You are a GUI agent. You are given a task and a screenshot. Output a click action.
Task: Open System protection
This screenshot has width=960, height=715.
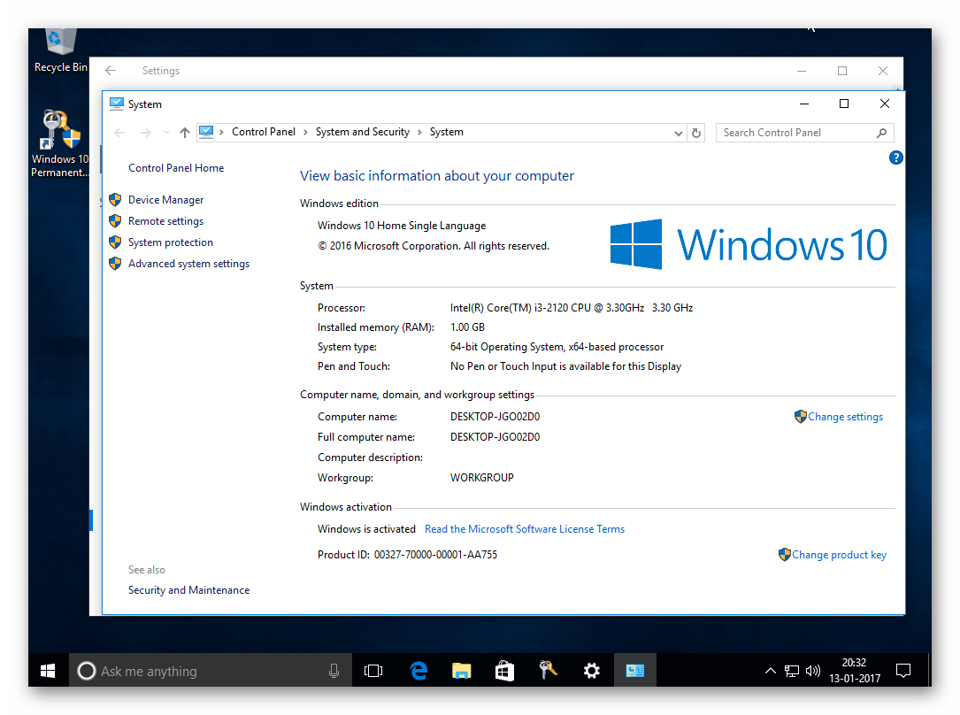[171, 242]
